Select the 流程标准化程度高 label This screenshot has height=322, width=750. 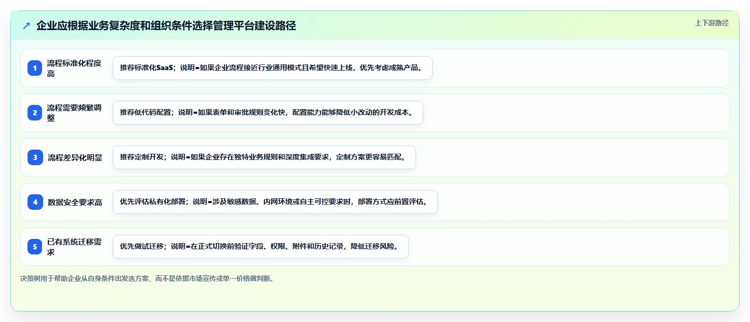(74, 68)
